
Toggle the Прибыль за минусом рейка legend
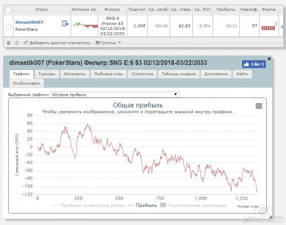tap(88, 205)
